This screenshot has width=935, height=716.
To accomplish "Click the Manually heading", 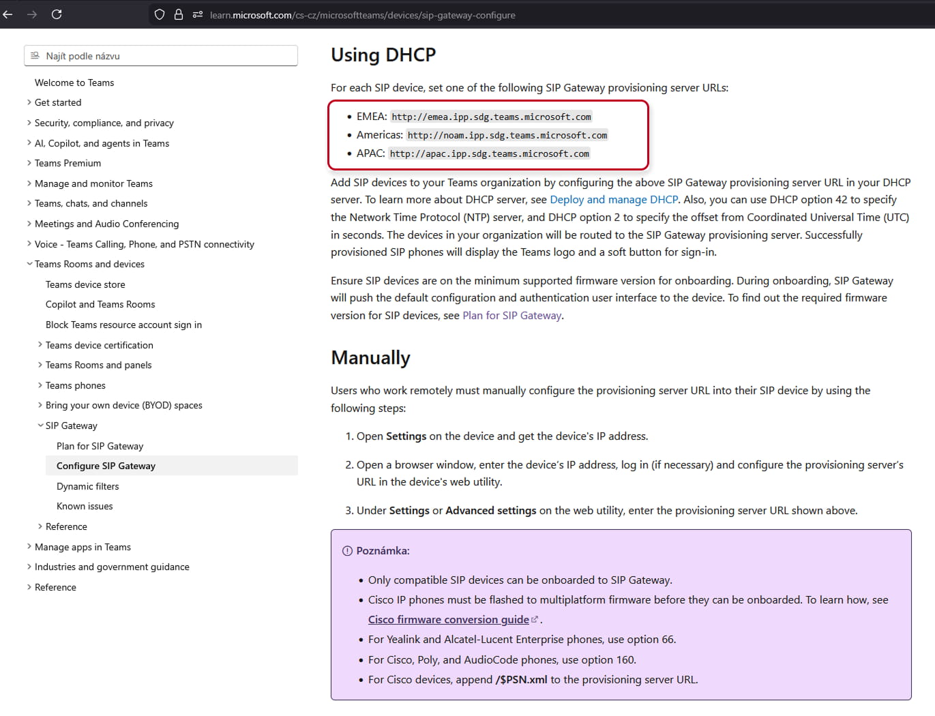I will coord(370,358).
